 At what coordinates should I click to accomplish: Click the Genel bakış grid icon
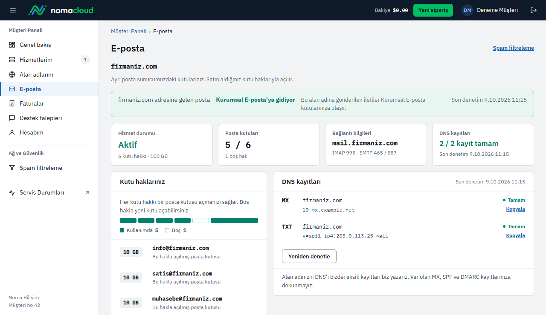[x=12, y=45]
